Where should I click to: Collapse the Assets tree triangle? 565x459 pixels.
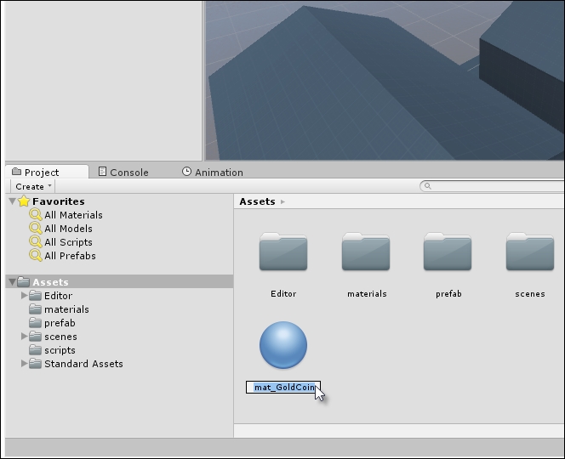coord(12,282)
